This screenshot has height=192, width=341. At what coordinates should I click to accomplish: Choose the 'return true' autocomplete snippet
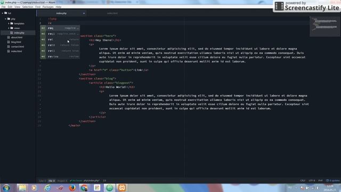tap(60, 51)
